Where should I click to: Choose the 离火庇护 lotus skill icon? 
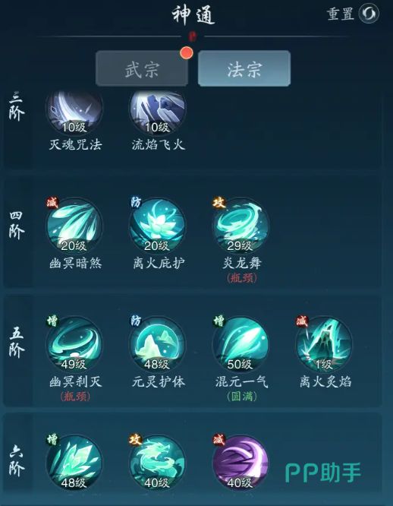coord(158,226)
